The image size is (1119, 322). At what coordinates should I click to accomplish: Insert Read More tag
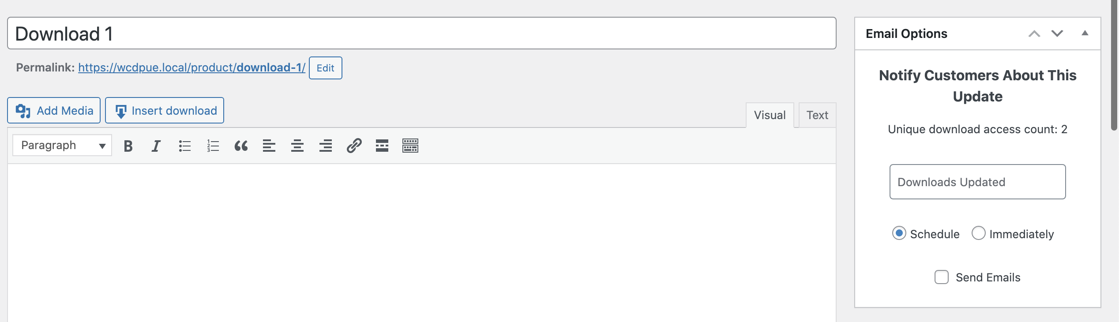[382, 146]
